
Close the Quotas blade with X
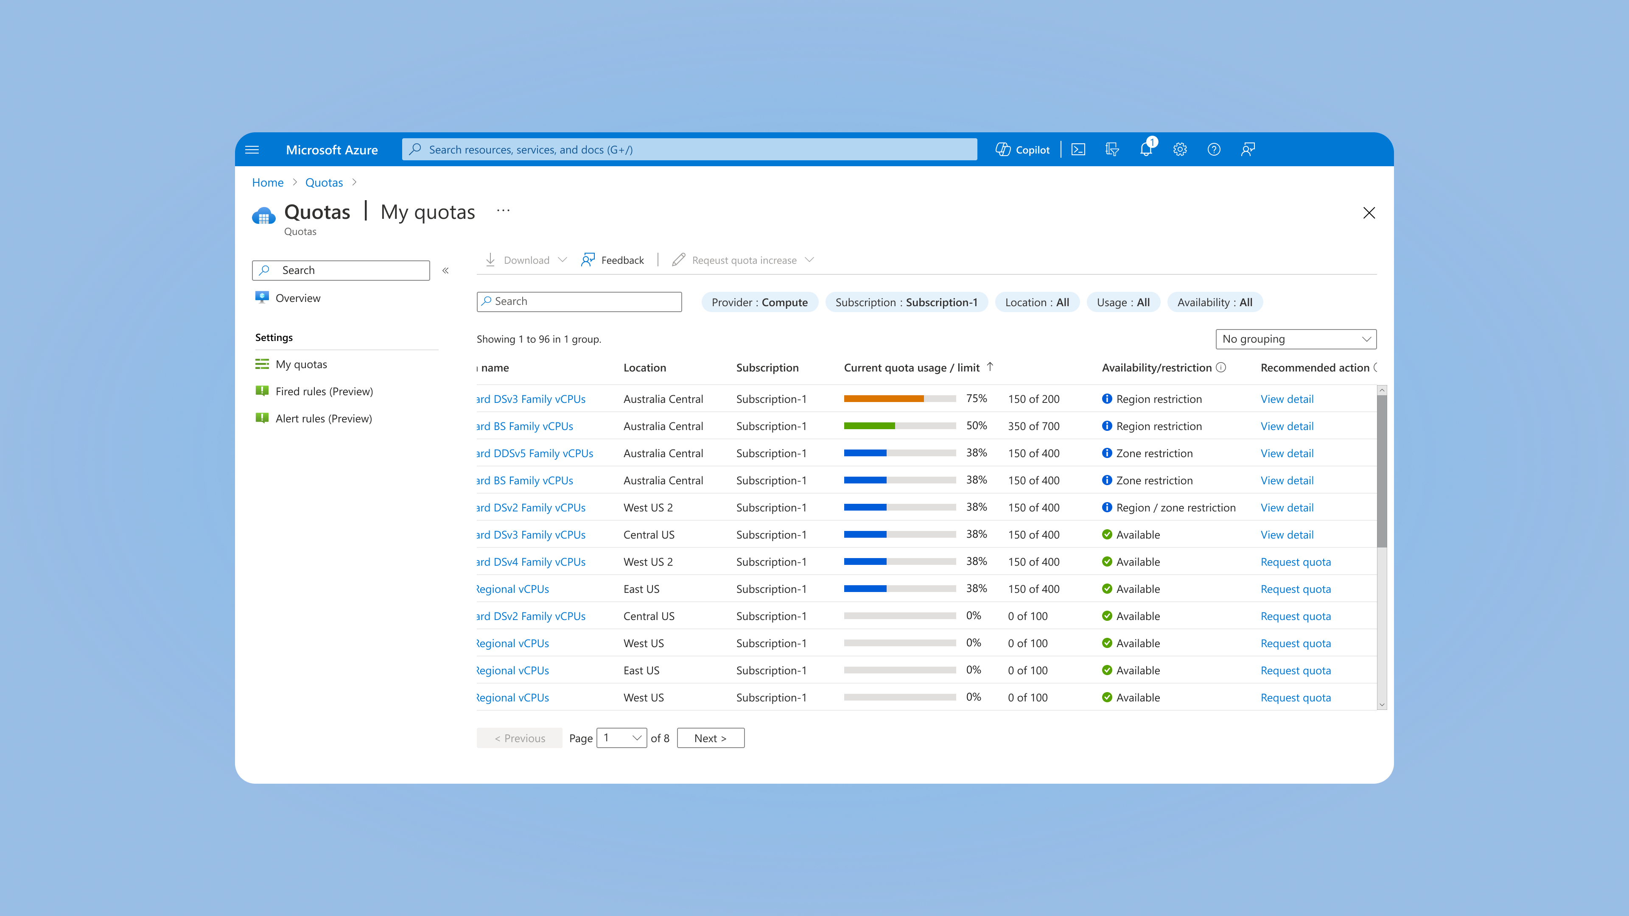tap(1369, 213)
